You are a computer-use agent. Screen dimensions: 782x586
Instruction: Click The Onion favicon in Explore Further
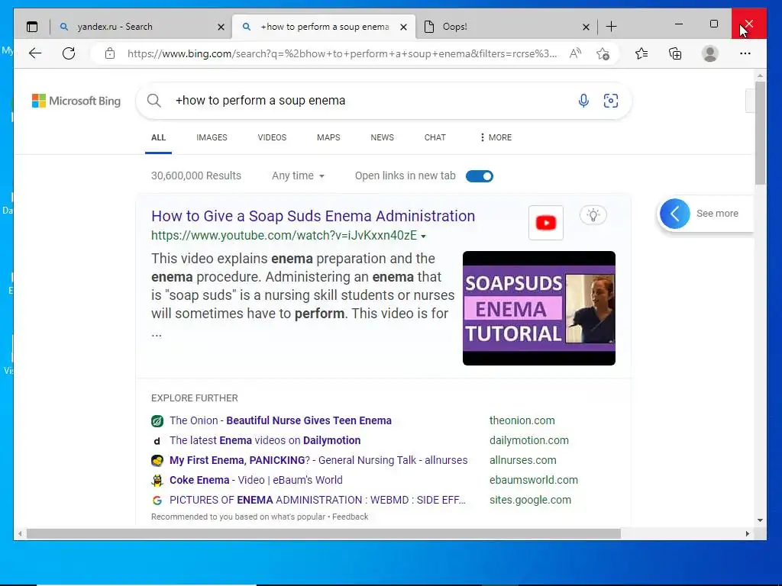click(157, 421)
